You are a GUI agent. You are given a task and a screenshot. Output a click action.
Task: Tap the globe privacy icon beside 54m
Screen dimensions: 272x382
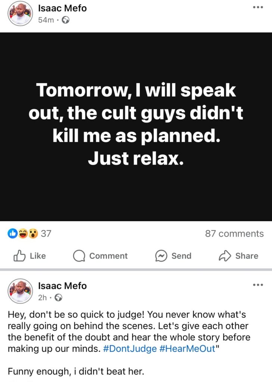[66, 20]
